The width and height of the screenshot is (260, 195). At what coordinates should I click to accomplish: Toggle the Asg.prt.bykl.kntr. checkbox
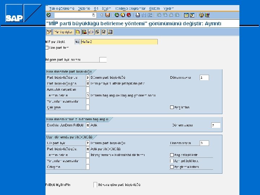pyautogui.click(x=172, y=155)
